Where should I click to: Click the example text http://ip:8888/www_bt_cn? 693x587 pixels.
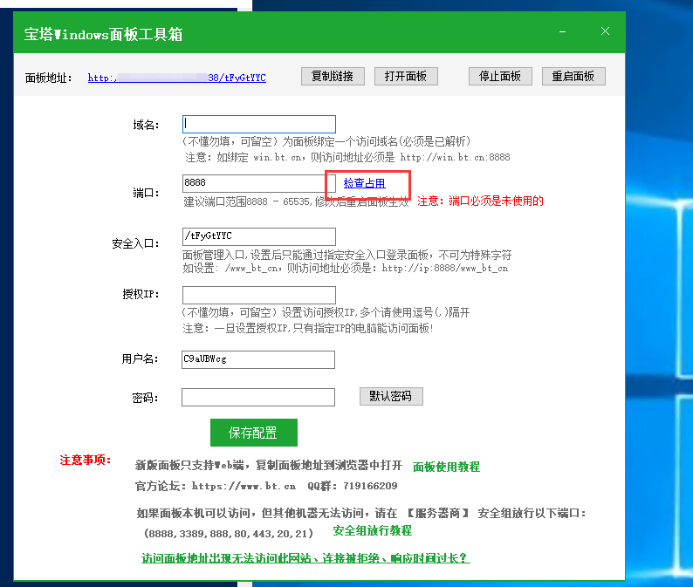tap(444, 268)
